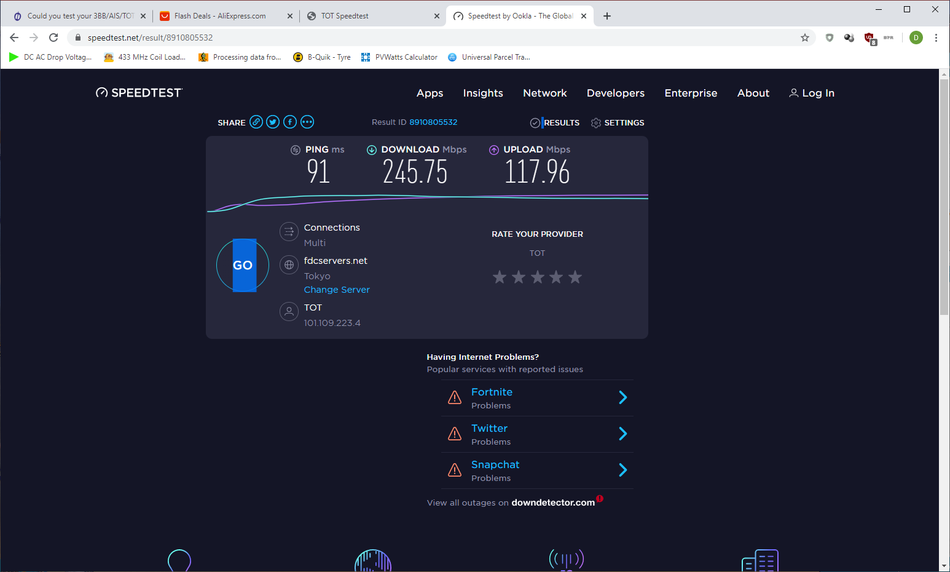Click the scrollbar down arrow
Viewport: 950px width, 572px height.
(x=944, y=566)
